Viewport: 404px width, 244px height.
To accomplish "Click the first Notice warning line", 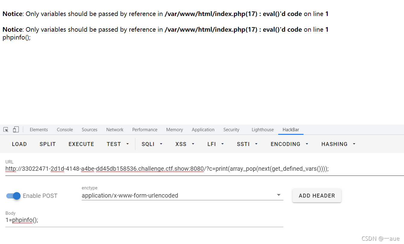I will click(x=166, y=14).
